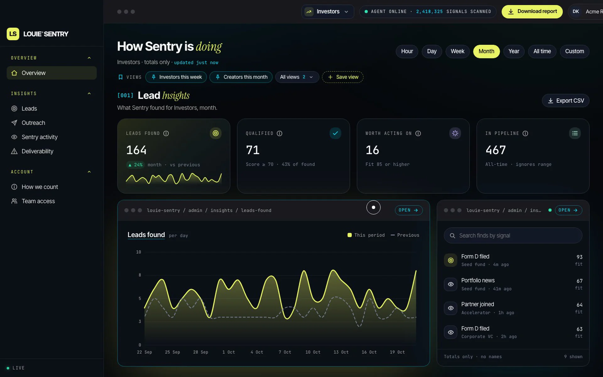Click the info icon next to Leads Found

[166, 134]
